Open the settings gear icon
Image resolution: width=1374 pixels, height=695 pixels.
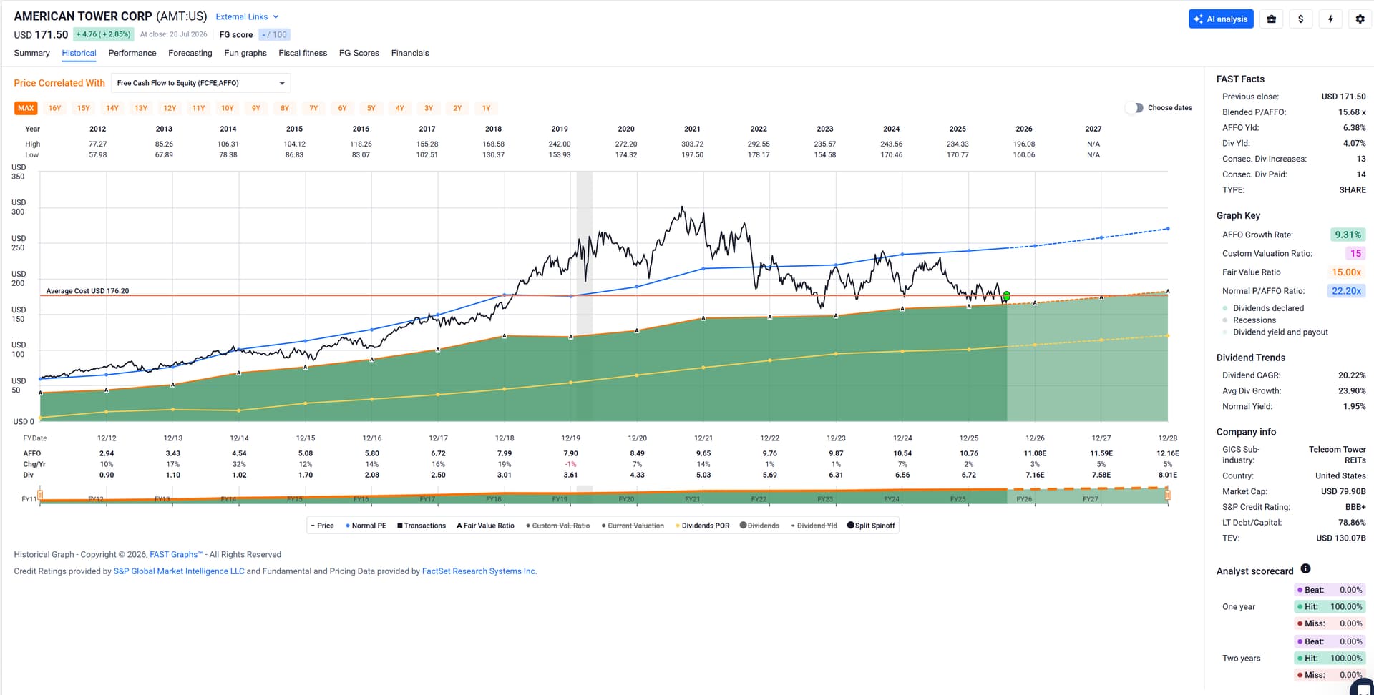[x=1360, y=19]
